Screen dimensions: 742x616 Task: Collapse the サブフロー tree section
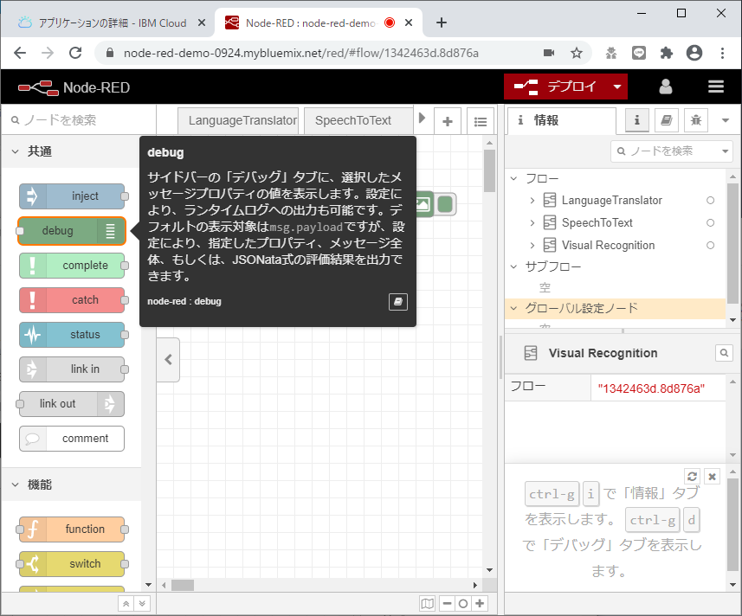pyautogui.click(x=514, y=266)
